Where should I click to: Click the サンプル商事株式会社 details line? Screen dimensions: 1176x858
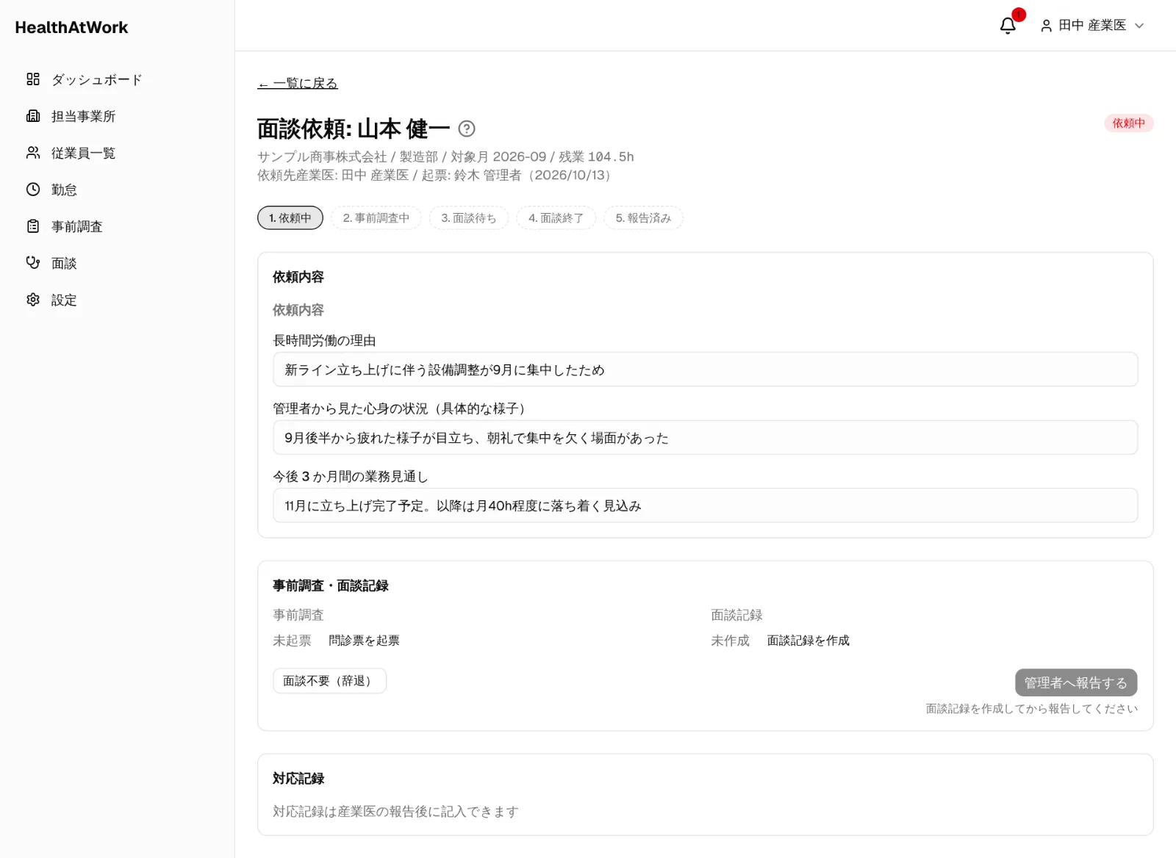click(445, 156)
